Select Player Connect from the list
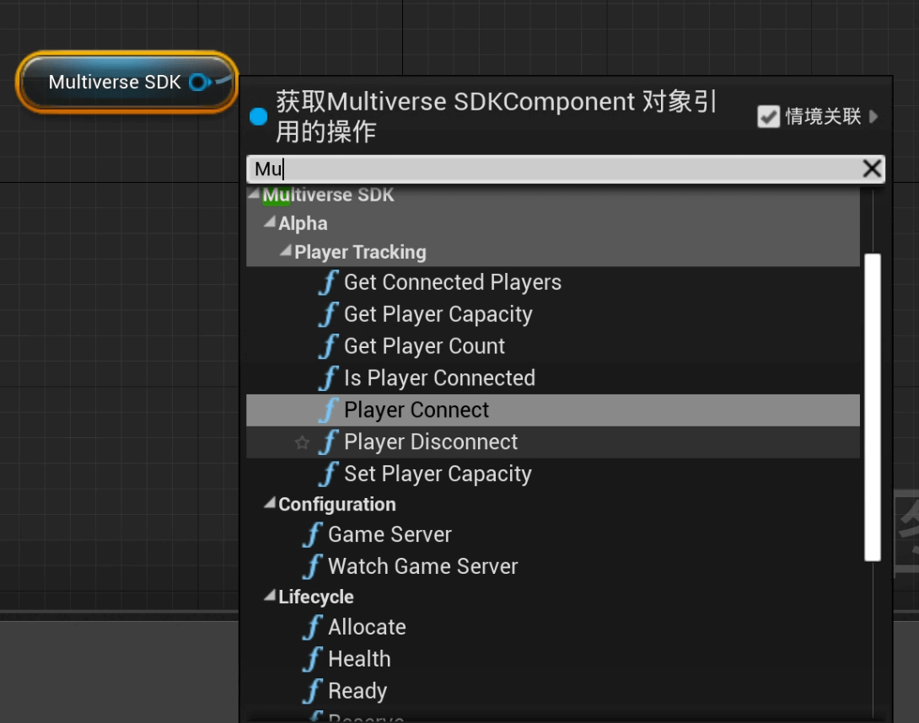 pos(417,410)
